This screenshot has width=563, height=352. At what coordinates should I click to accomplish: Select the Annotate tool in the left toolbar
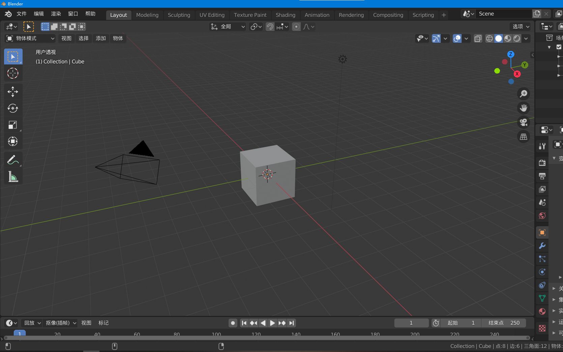(13, 159)
